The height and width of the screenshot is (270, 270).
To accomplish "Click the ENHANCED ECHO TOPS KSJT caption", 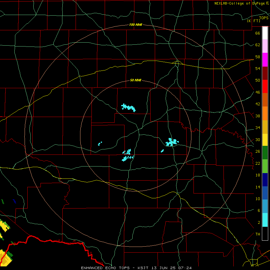I will click(136, 268).
